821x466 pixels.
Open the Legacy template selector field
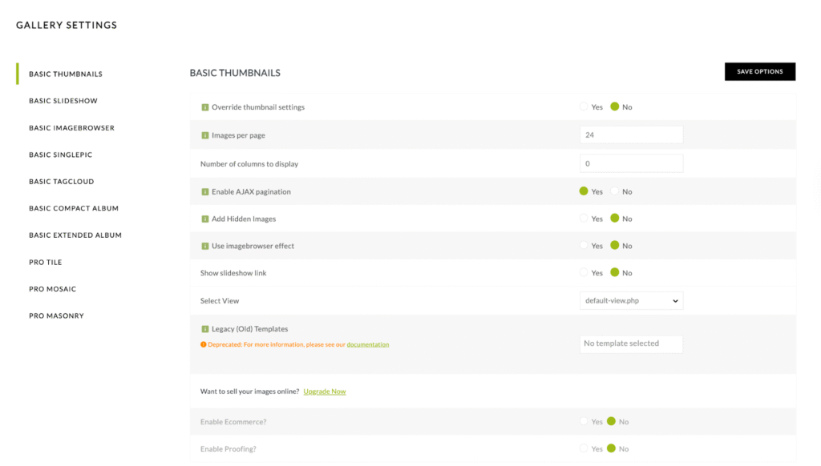631,343
